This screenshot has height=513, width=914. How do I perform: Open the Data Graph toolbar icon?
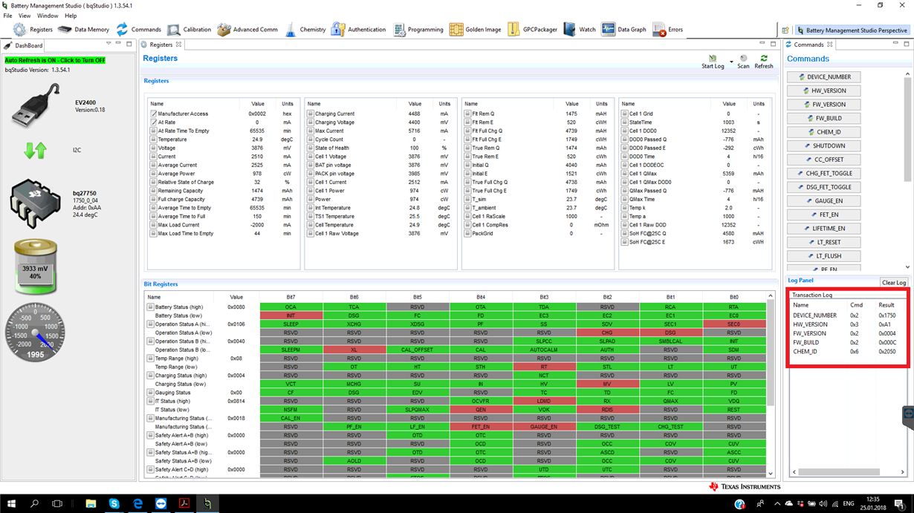point(608,30)
